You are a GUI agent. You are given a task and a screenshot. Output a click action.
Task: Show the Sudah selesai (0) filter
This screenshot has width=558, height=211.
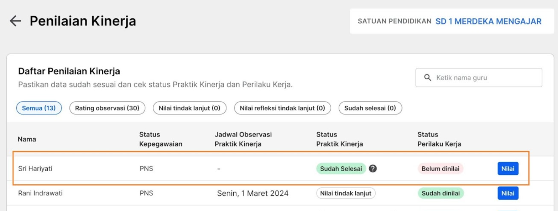(x=370, y=108)
